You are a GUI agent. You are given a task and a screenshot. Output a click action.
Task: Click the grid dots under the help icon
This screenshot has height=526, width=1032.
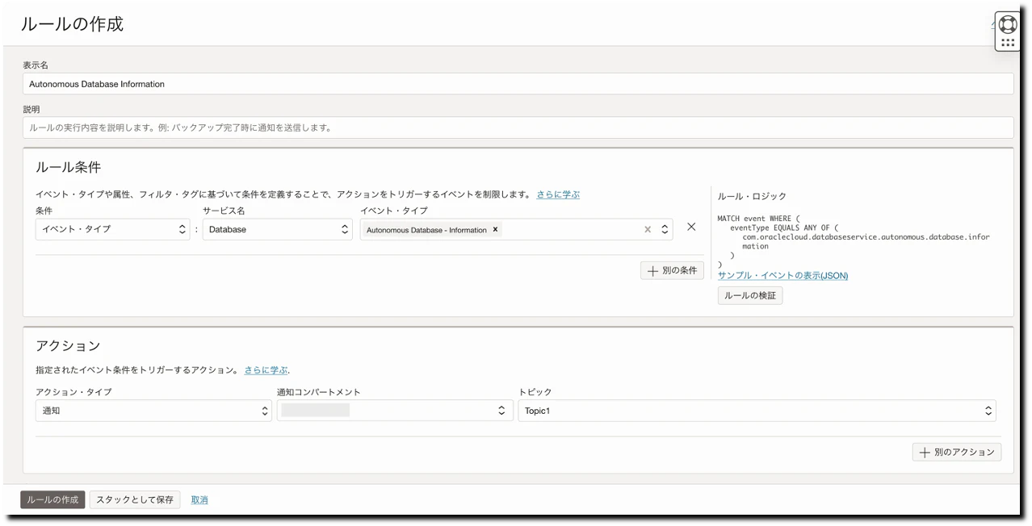pyautogui.click(x=1007, y=43)
